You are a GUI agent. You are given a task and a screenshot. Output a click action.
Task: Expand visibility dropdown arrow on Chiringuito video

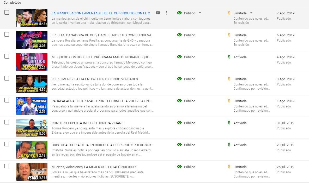200,13
